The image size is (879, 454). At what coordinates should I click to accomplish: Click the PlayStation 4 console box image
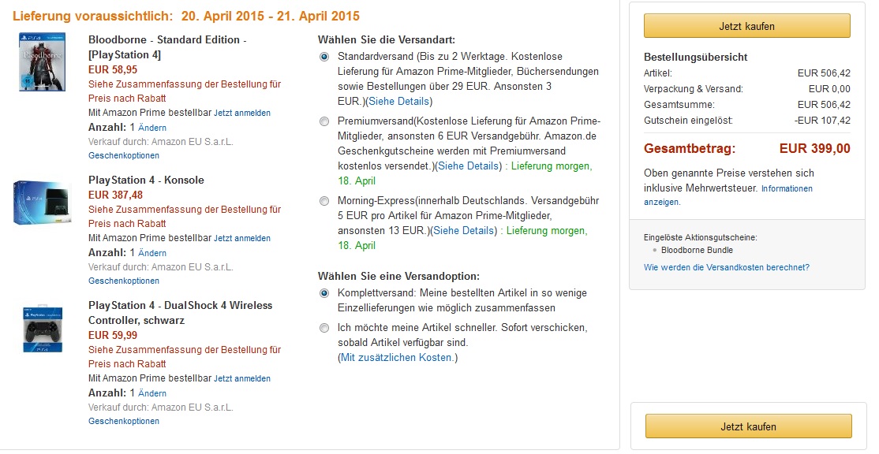coord(42,203)
